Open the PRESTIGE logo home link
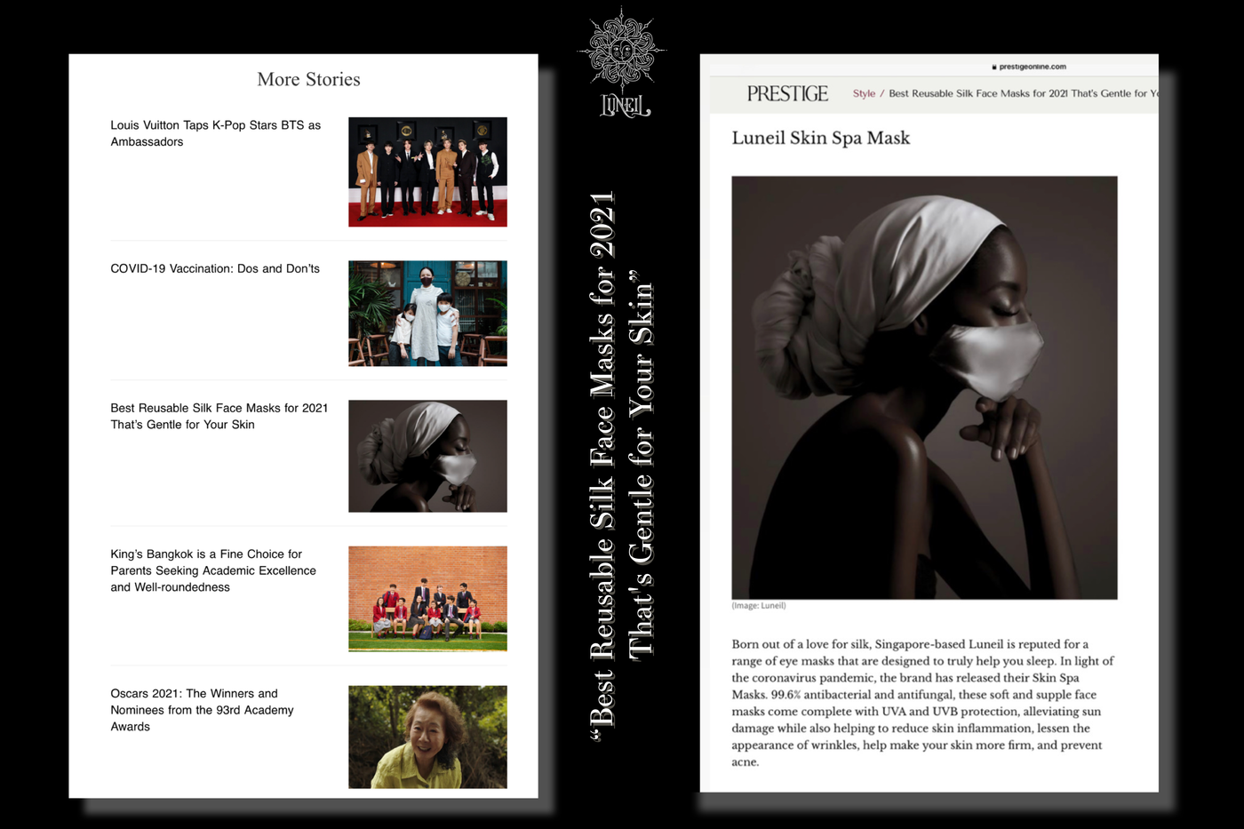This screenshot has width=1244, height=829. pos(787,93)
